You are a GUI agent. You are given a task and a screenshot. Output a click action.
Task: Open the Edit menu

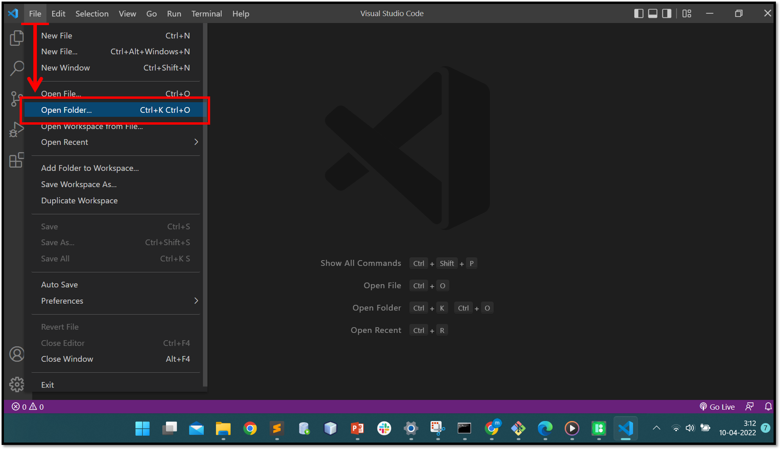tap(58, 13)
